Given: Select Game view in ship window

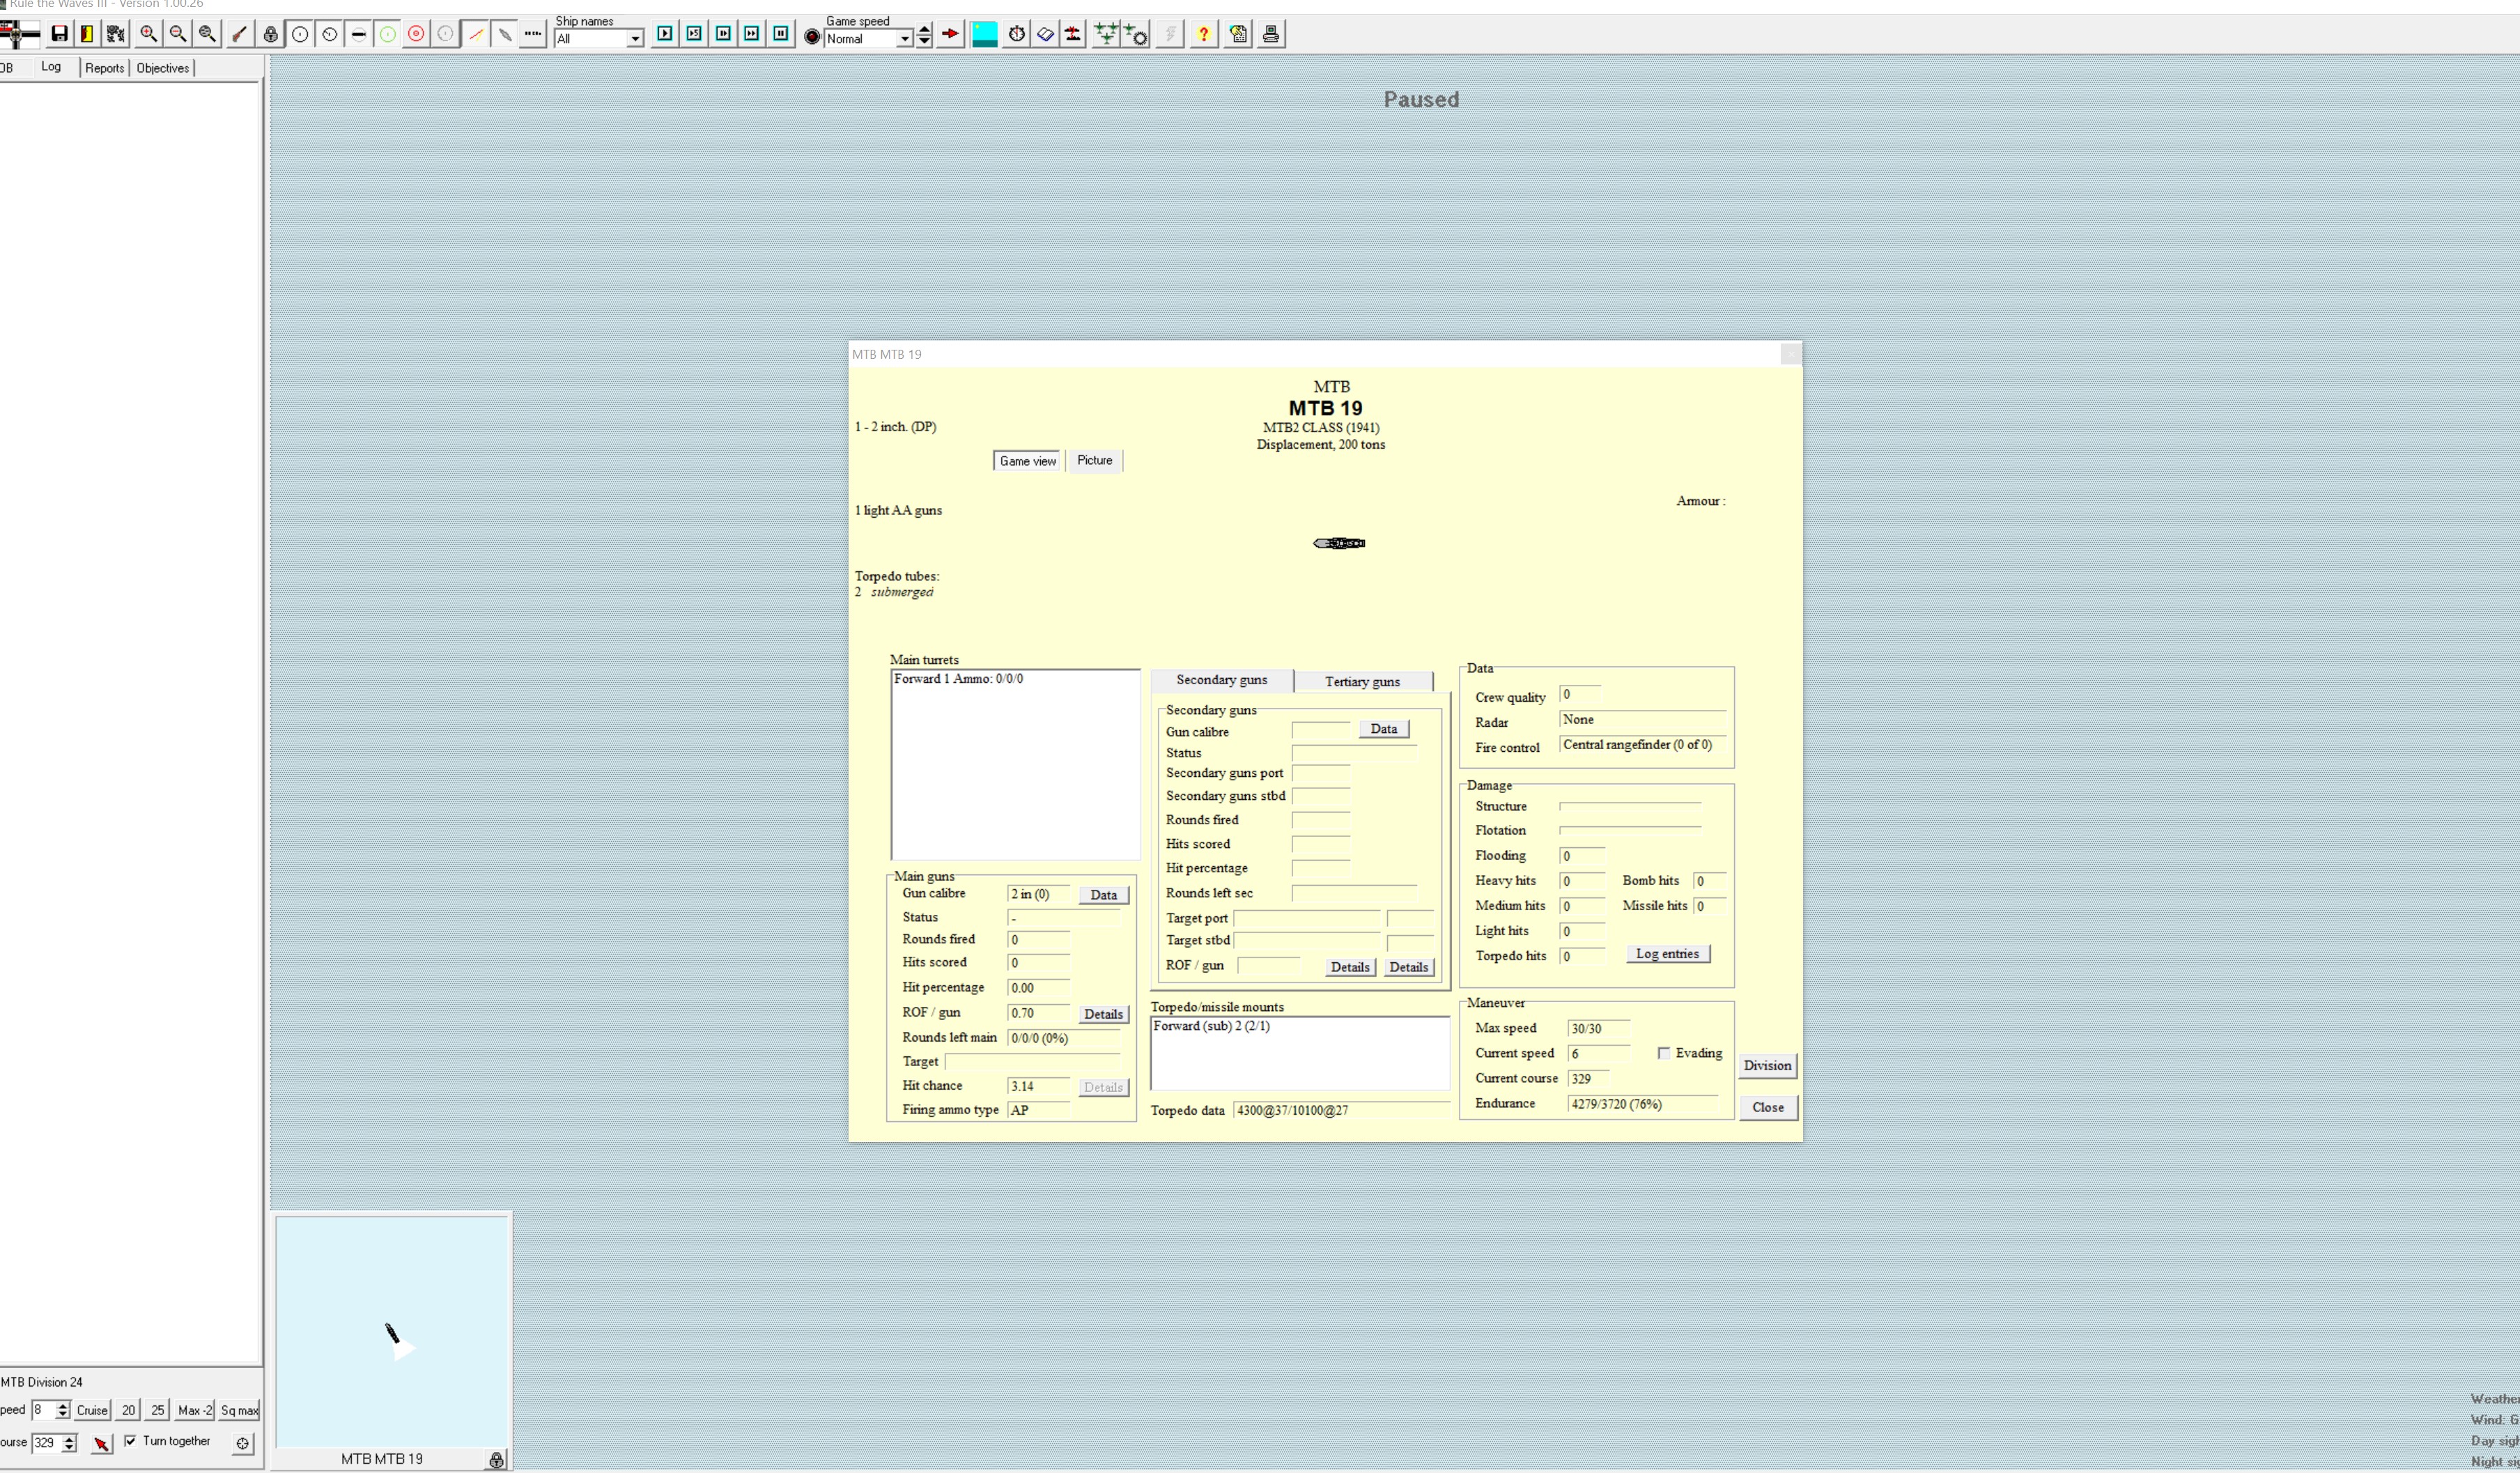Looking at the screenshot, I should 1027,461.
